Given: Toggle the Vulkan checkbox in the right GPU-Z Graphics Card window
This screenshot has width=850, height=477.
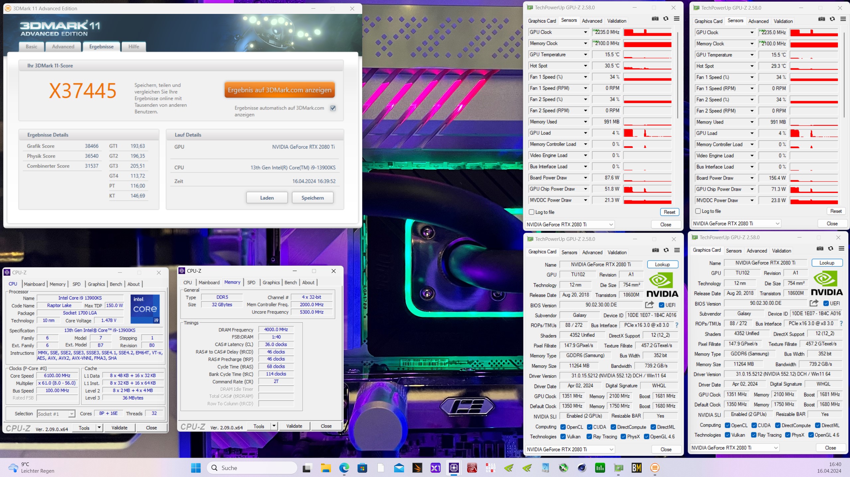Looking at the screenshot, I should [727, 435].
